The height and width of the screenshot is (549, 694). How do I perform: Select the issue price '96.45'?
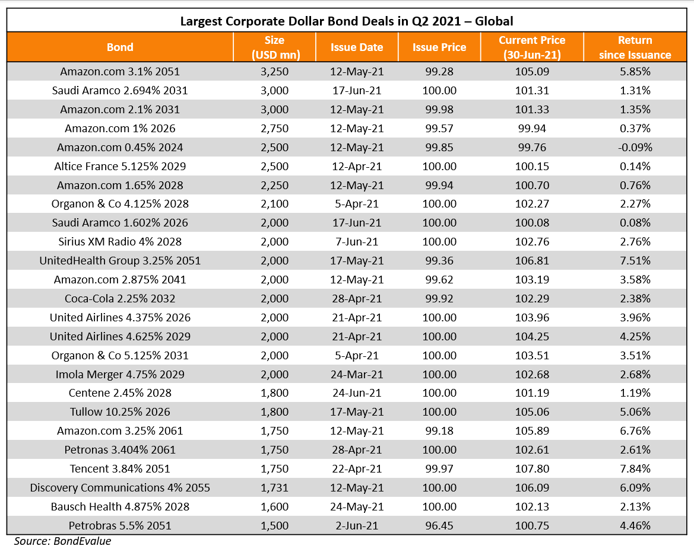pos(439,526)
